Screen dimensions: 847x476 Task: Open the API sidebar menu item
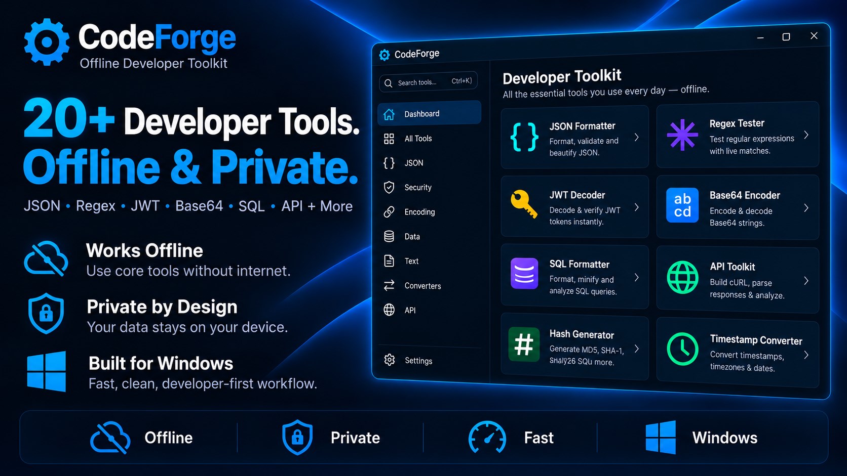pos(429,310)
